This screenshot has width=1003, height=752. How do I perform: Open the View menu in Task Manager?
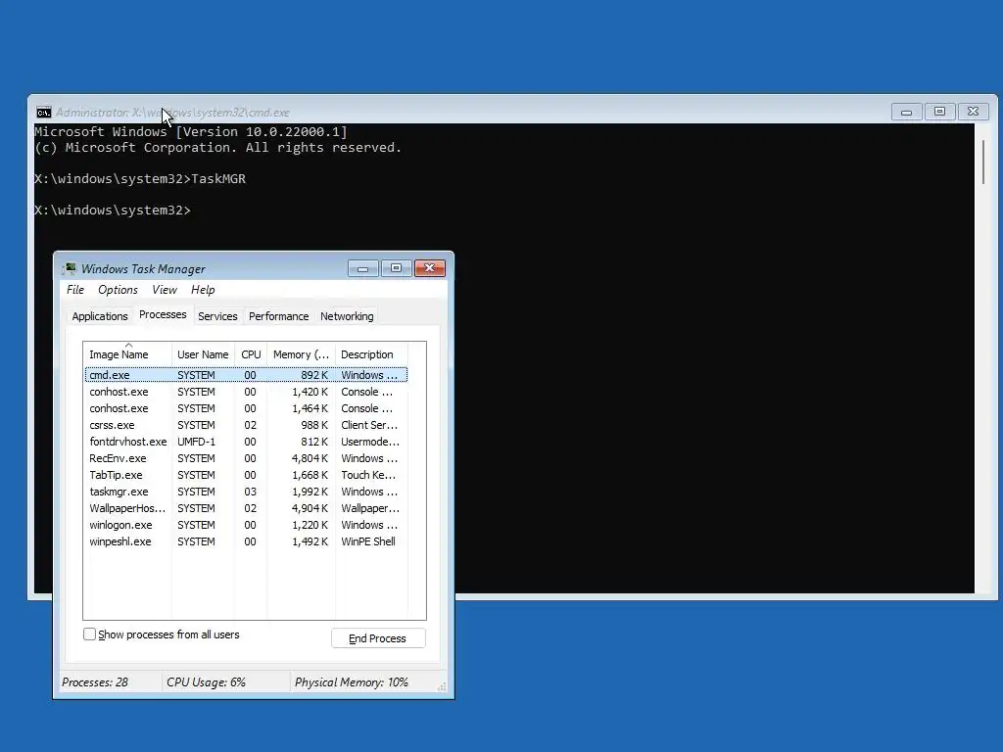tap(165, 290)
